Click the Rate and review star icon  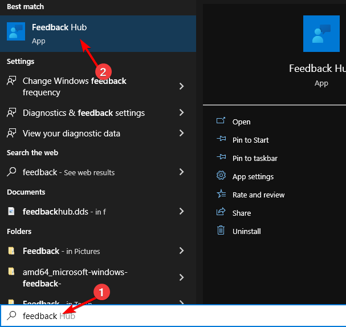point(221,194)
